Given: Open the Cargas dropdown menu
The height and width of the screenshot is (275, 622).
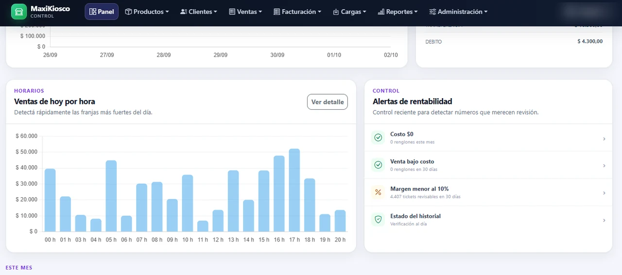Looking at the screenshot, I should 349,12.
